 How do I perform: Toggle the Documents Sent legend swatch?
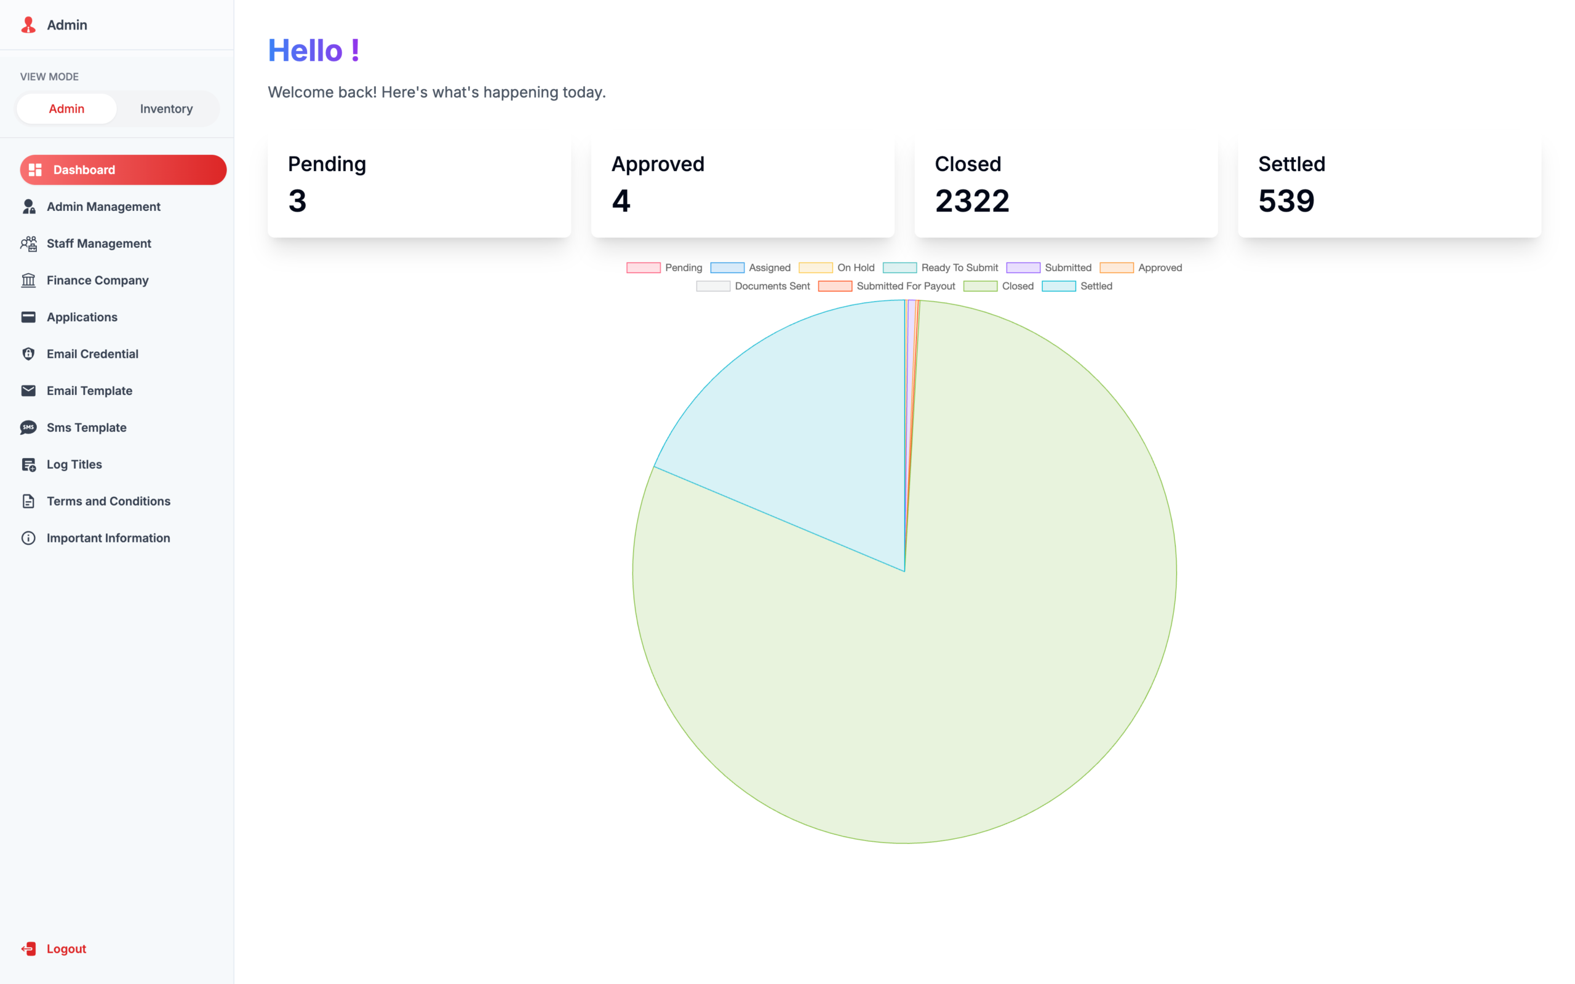coord(713,287)
